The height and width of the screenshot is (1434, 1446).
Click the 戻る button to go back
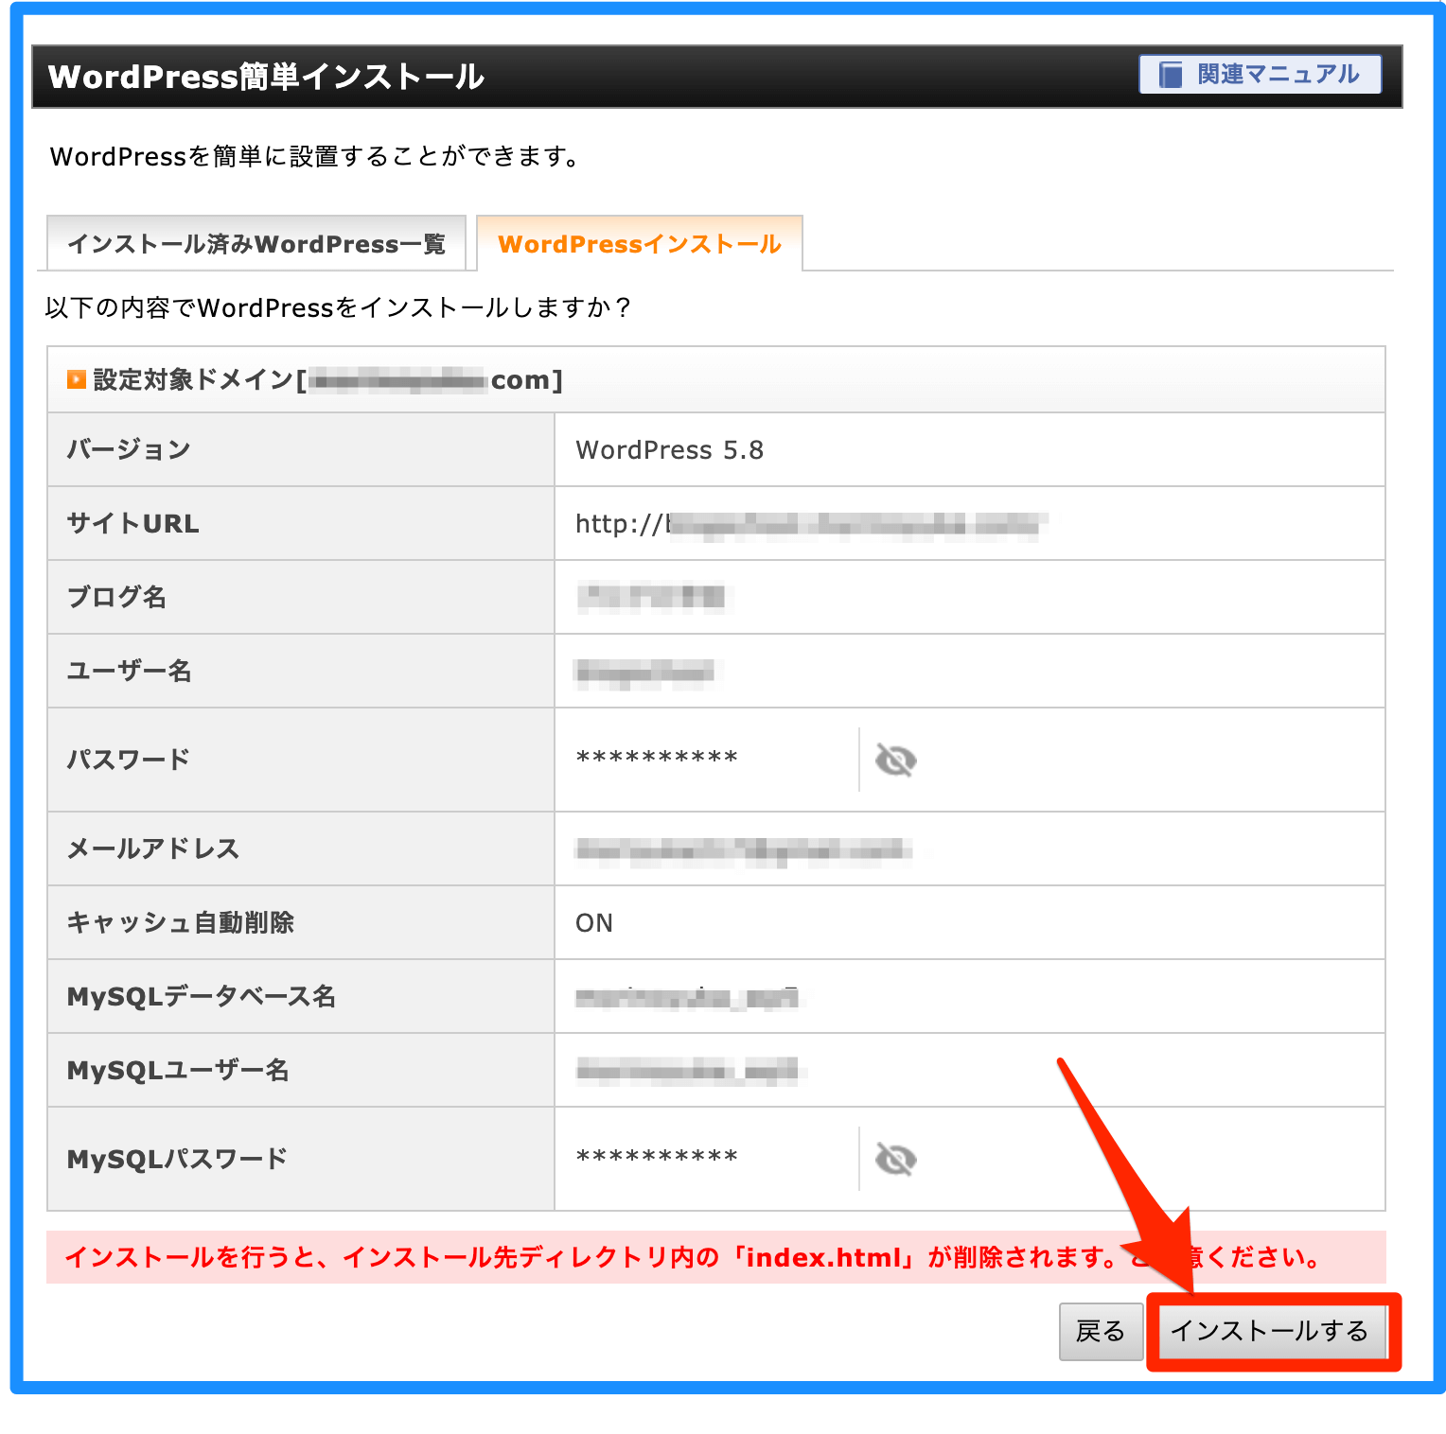[1101, 1331]
